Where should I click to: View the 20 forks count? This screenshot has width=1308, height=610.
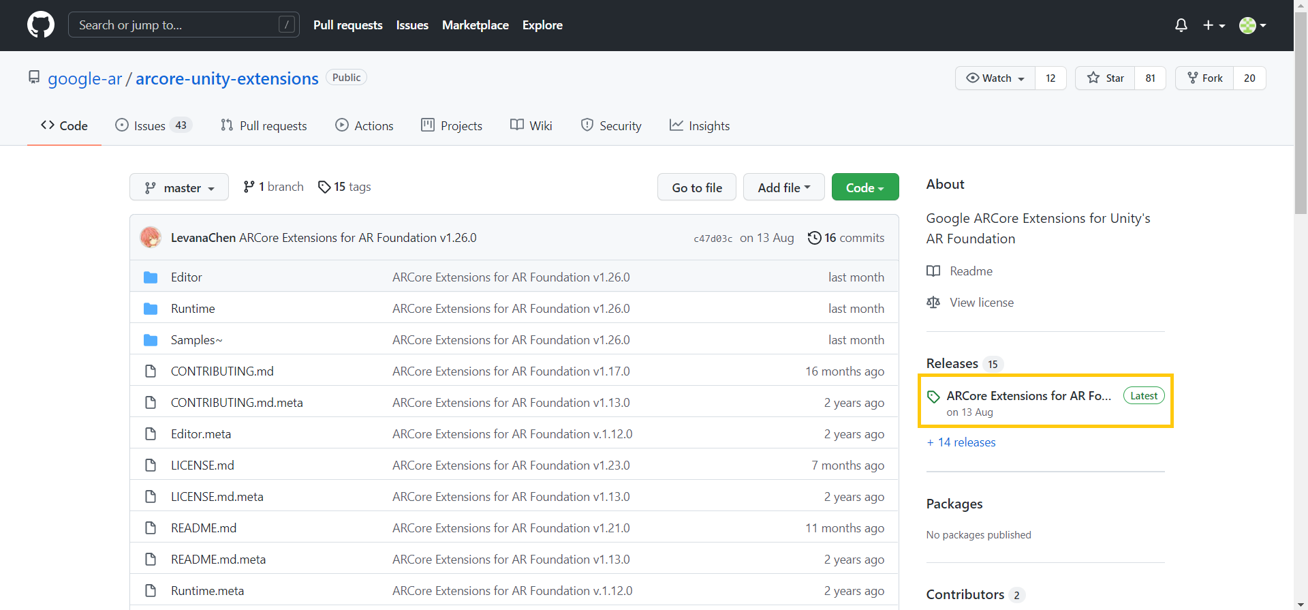click(1249, 78)
